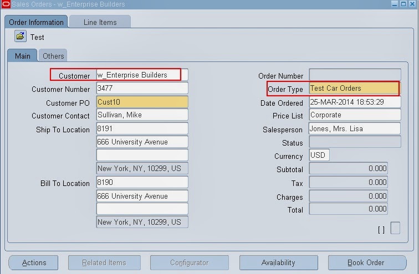Click the Charges amount field

tap(349, 196)
